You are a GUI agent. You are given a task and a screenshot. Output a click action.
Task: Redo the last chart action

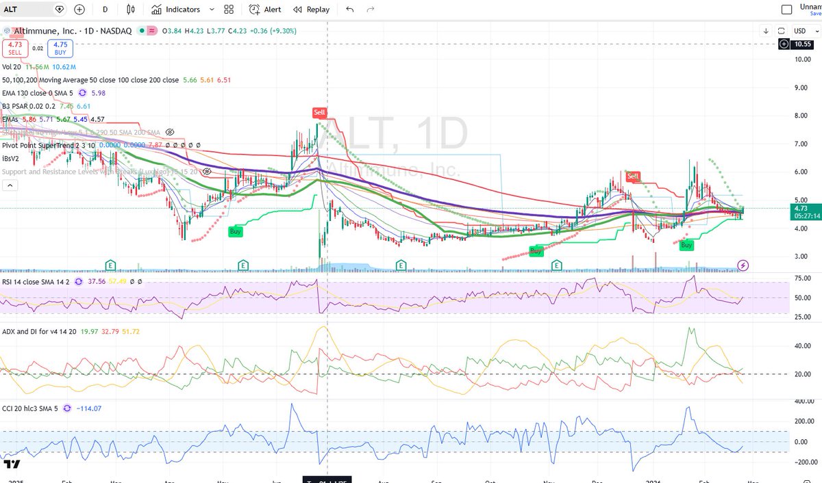pyautogui.click(x=371, y=10)
